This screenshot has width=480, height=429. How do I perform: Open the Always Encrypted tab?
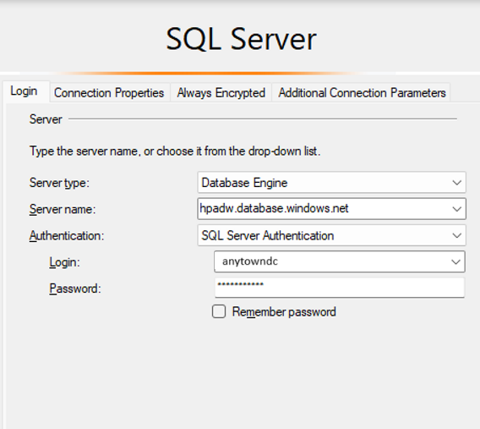pos(221,93)
